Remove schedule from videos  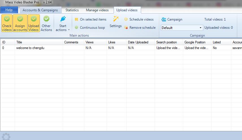[x=140, y=28]
